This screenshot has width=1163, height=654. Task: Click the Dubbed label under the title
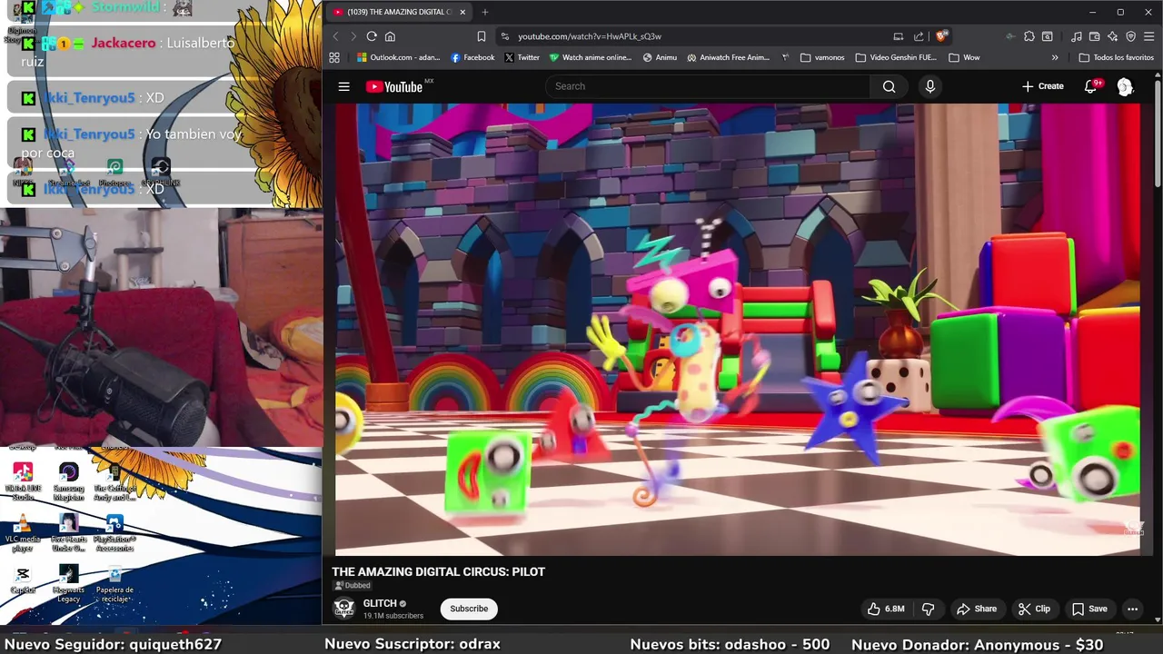[353, 586]
